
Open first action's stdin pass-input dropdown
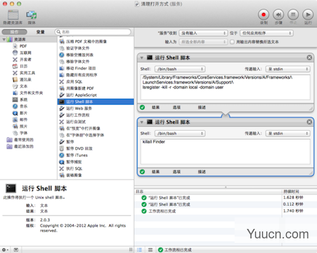point(288,69)
